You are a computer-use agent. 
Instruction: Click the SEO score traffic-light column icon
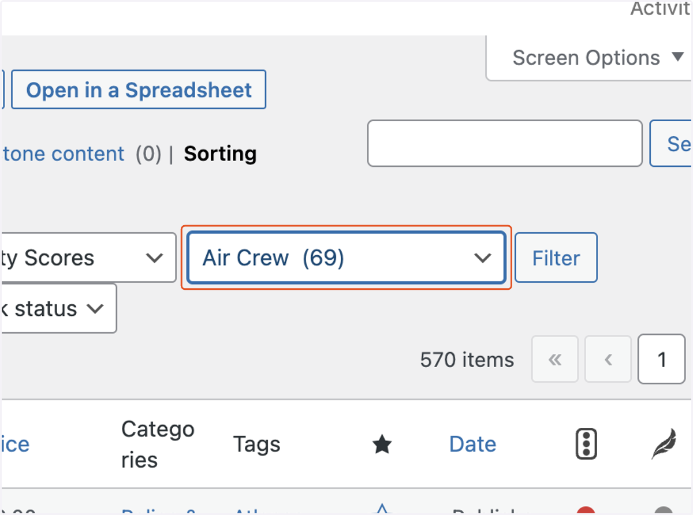586,445
